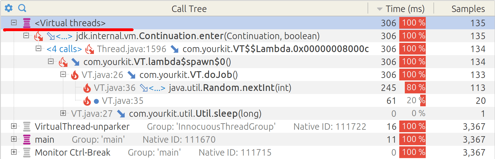Collapse the VT.doJob node
This screenshot has height=159, width=495.
pyautogui.click(x=63, y=74)
